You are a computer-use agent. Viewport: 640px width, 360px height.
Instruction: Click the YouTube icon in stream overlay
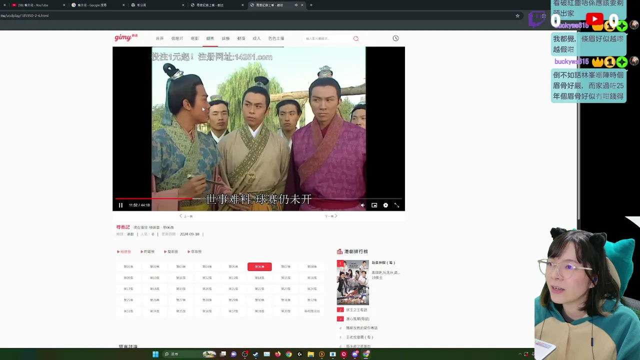coord(594,19)
